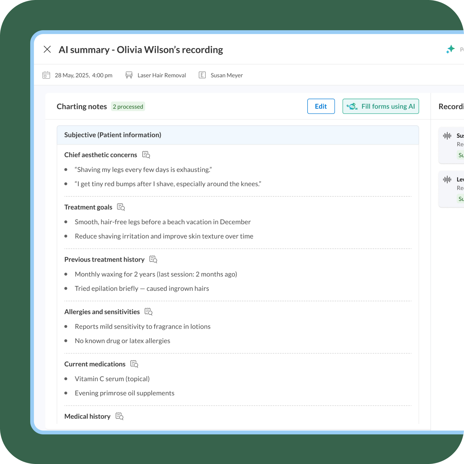Click the calendar icon beside appointment date
The height and width of the screenshot is (464, 464).
tap(46, 75)
